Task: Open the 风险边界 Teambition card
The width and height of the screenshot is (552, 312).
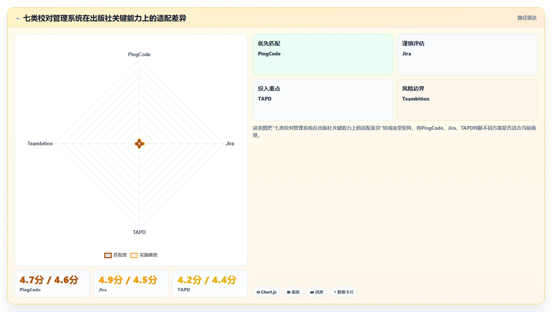Action: tap(467, 100)
